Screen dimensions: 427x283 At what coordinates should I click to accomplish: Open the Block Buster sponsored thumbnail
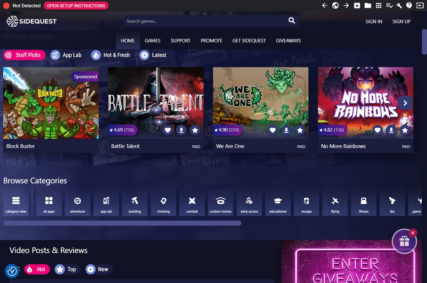click(50, 103)
